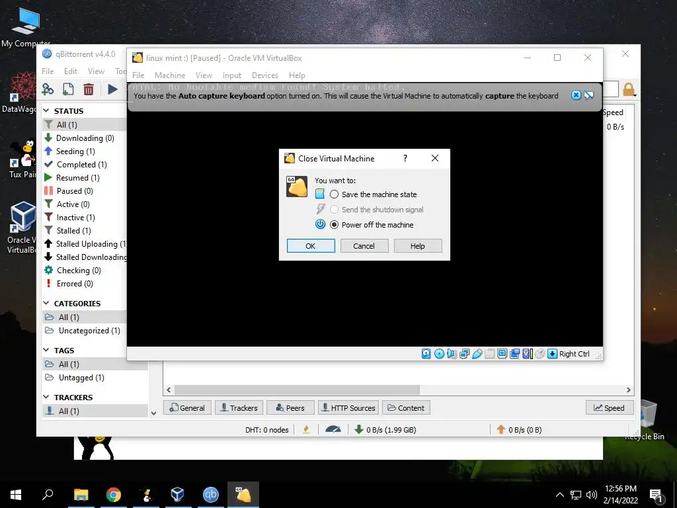Collapse the STATUS section in qBittorrent sidebar

point(46,110)
